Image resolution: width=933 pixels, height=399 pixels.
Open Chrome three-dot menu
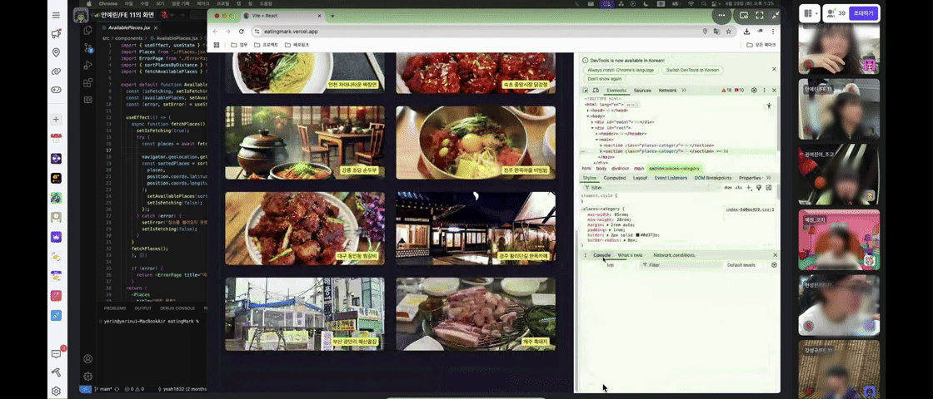point(774,32)
